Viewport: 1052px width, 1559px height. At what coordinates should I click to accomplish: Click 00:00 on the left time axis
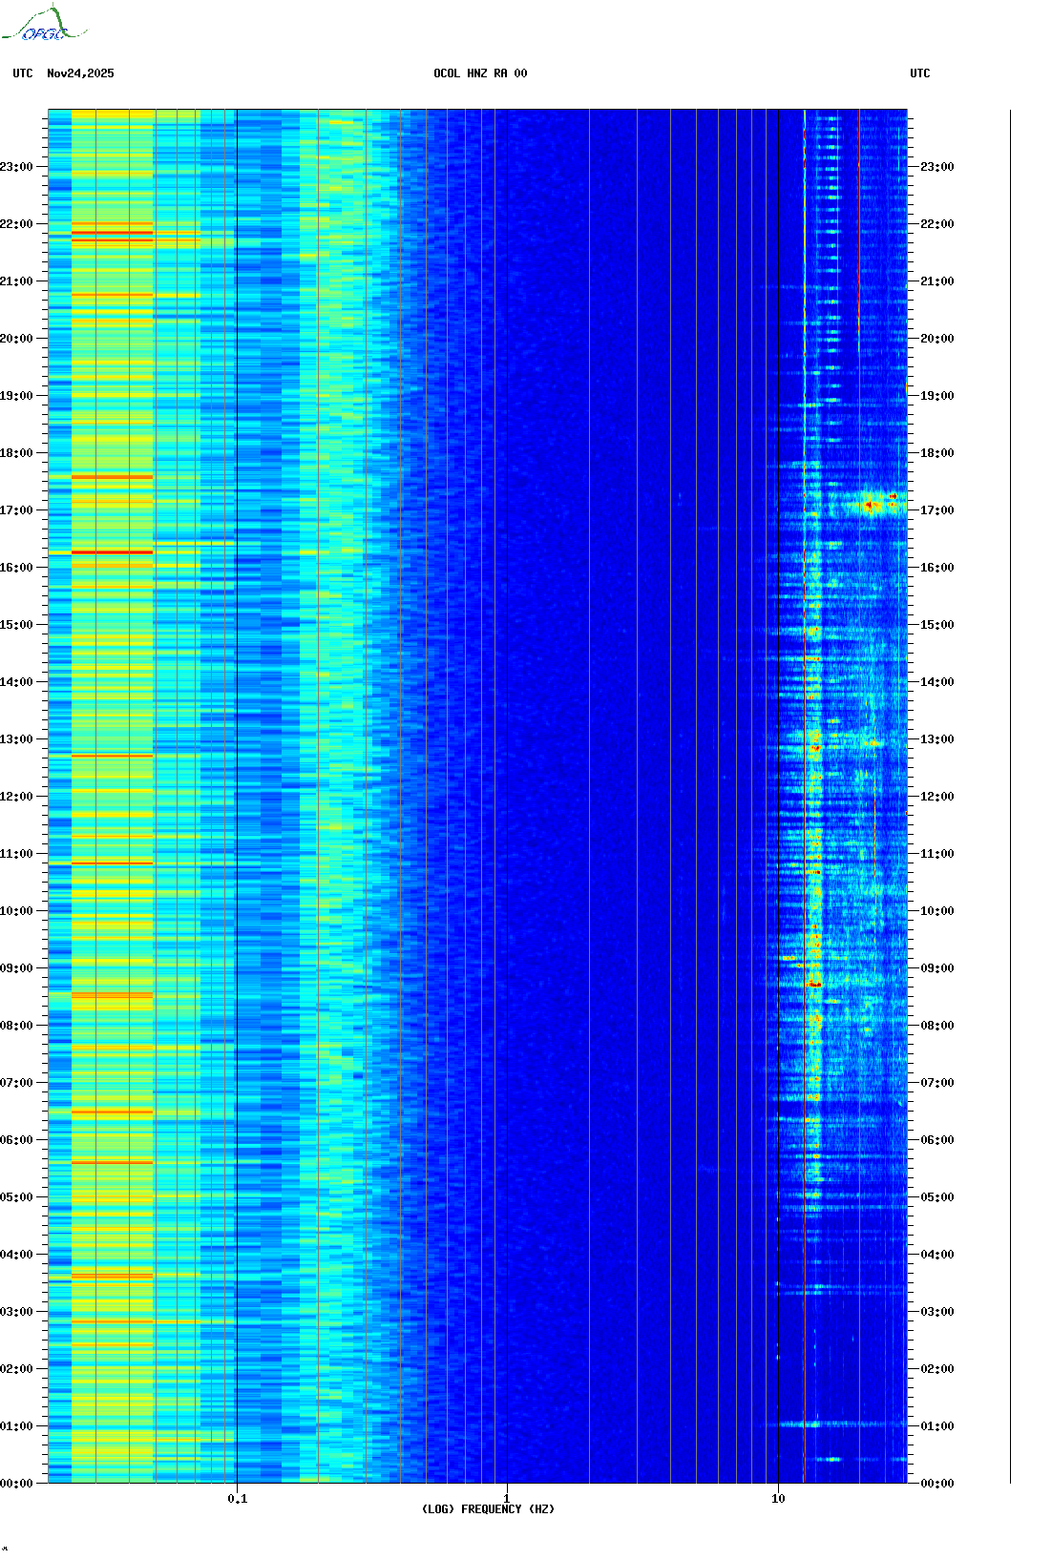pyautogui.click(x=16, y=1484)
